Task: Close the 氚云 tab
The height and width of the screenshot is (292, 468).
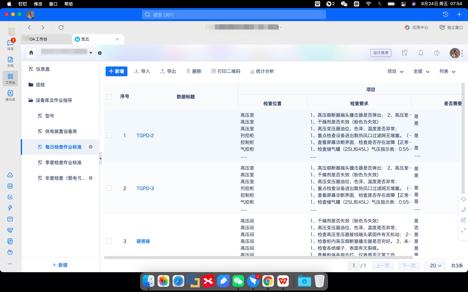Action: click(x=117, y=39)
